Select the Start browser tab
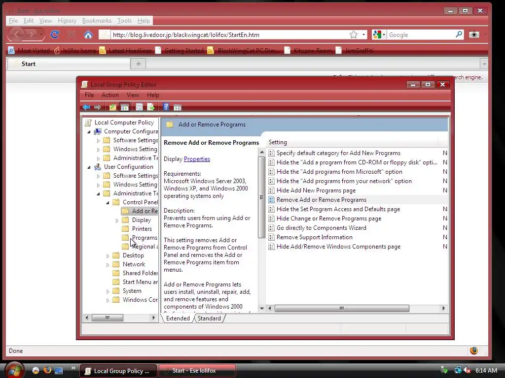 (x=69, y=63)
